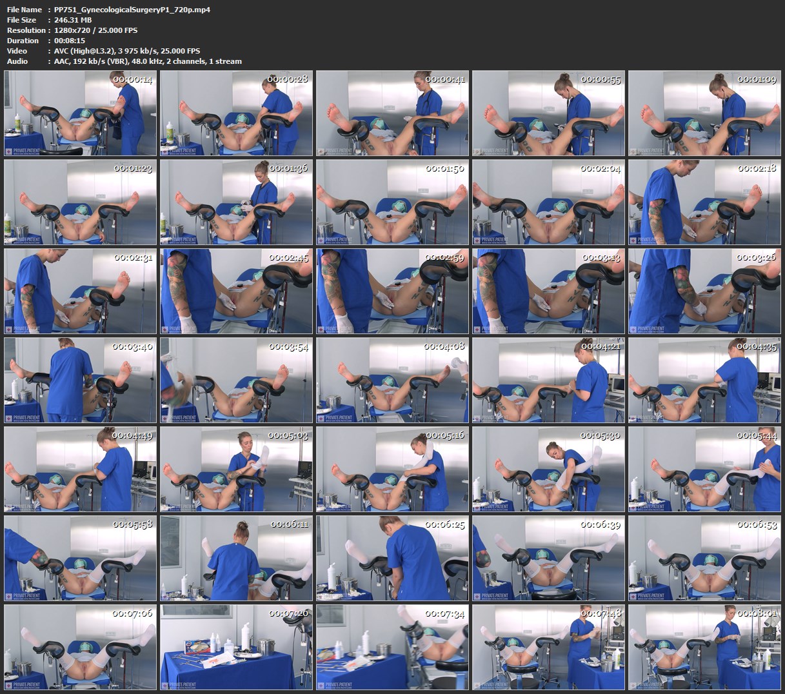
Task: Open the thumbnail timestamped 00:04:35
Action: point(704,380)
